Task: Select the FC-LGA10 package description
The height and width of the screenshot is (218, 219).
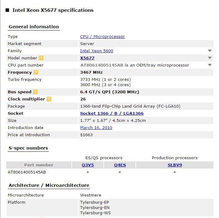Action: coord(130,106)
